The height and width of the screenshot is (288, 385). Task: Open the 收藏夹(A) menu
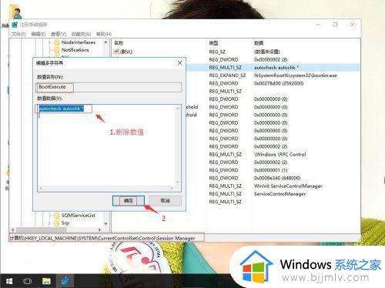tap(81, 34)
